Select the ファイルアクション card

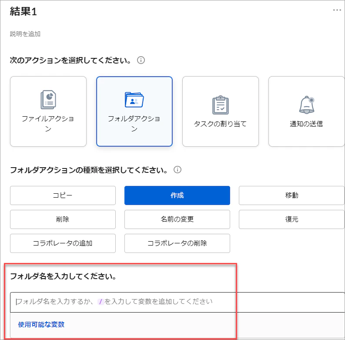[x=48, y=111]
